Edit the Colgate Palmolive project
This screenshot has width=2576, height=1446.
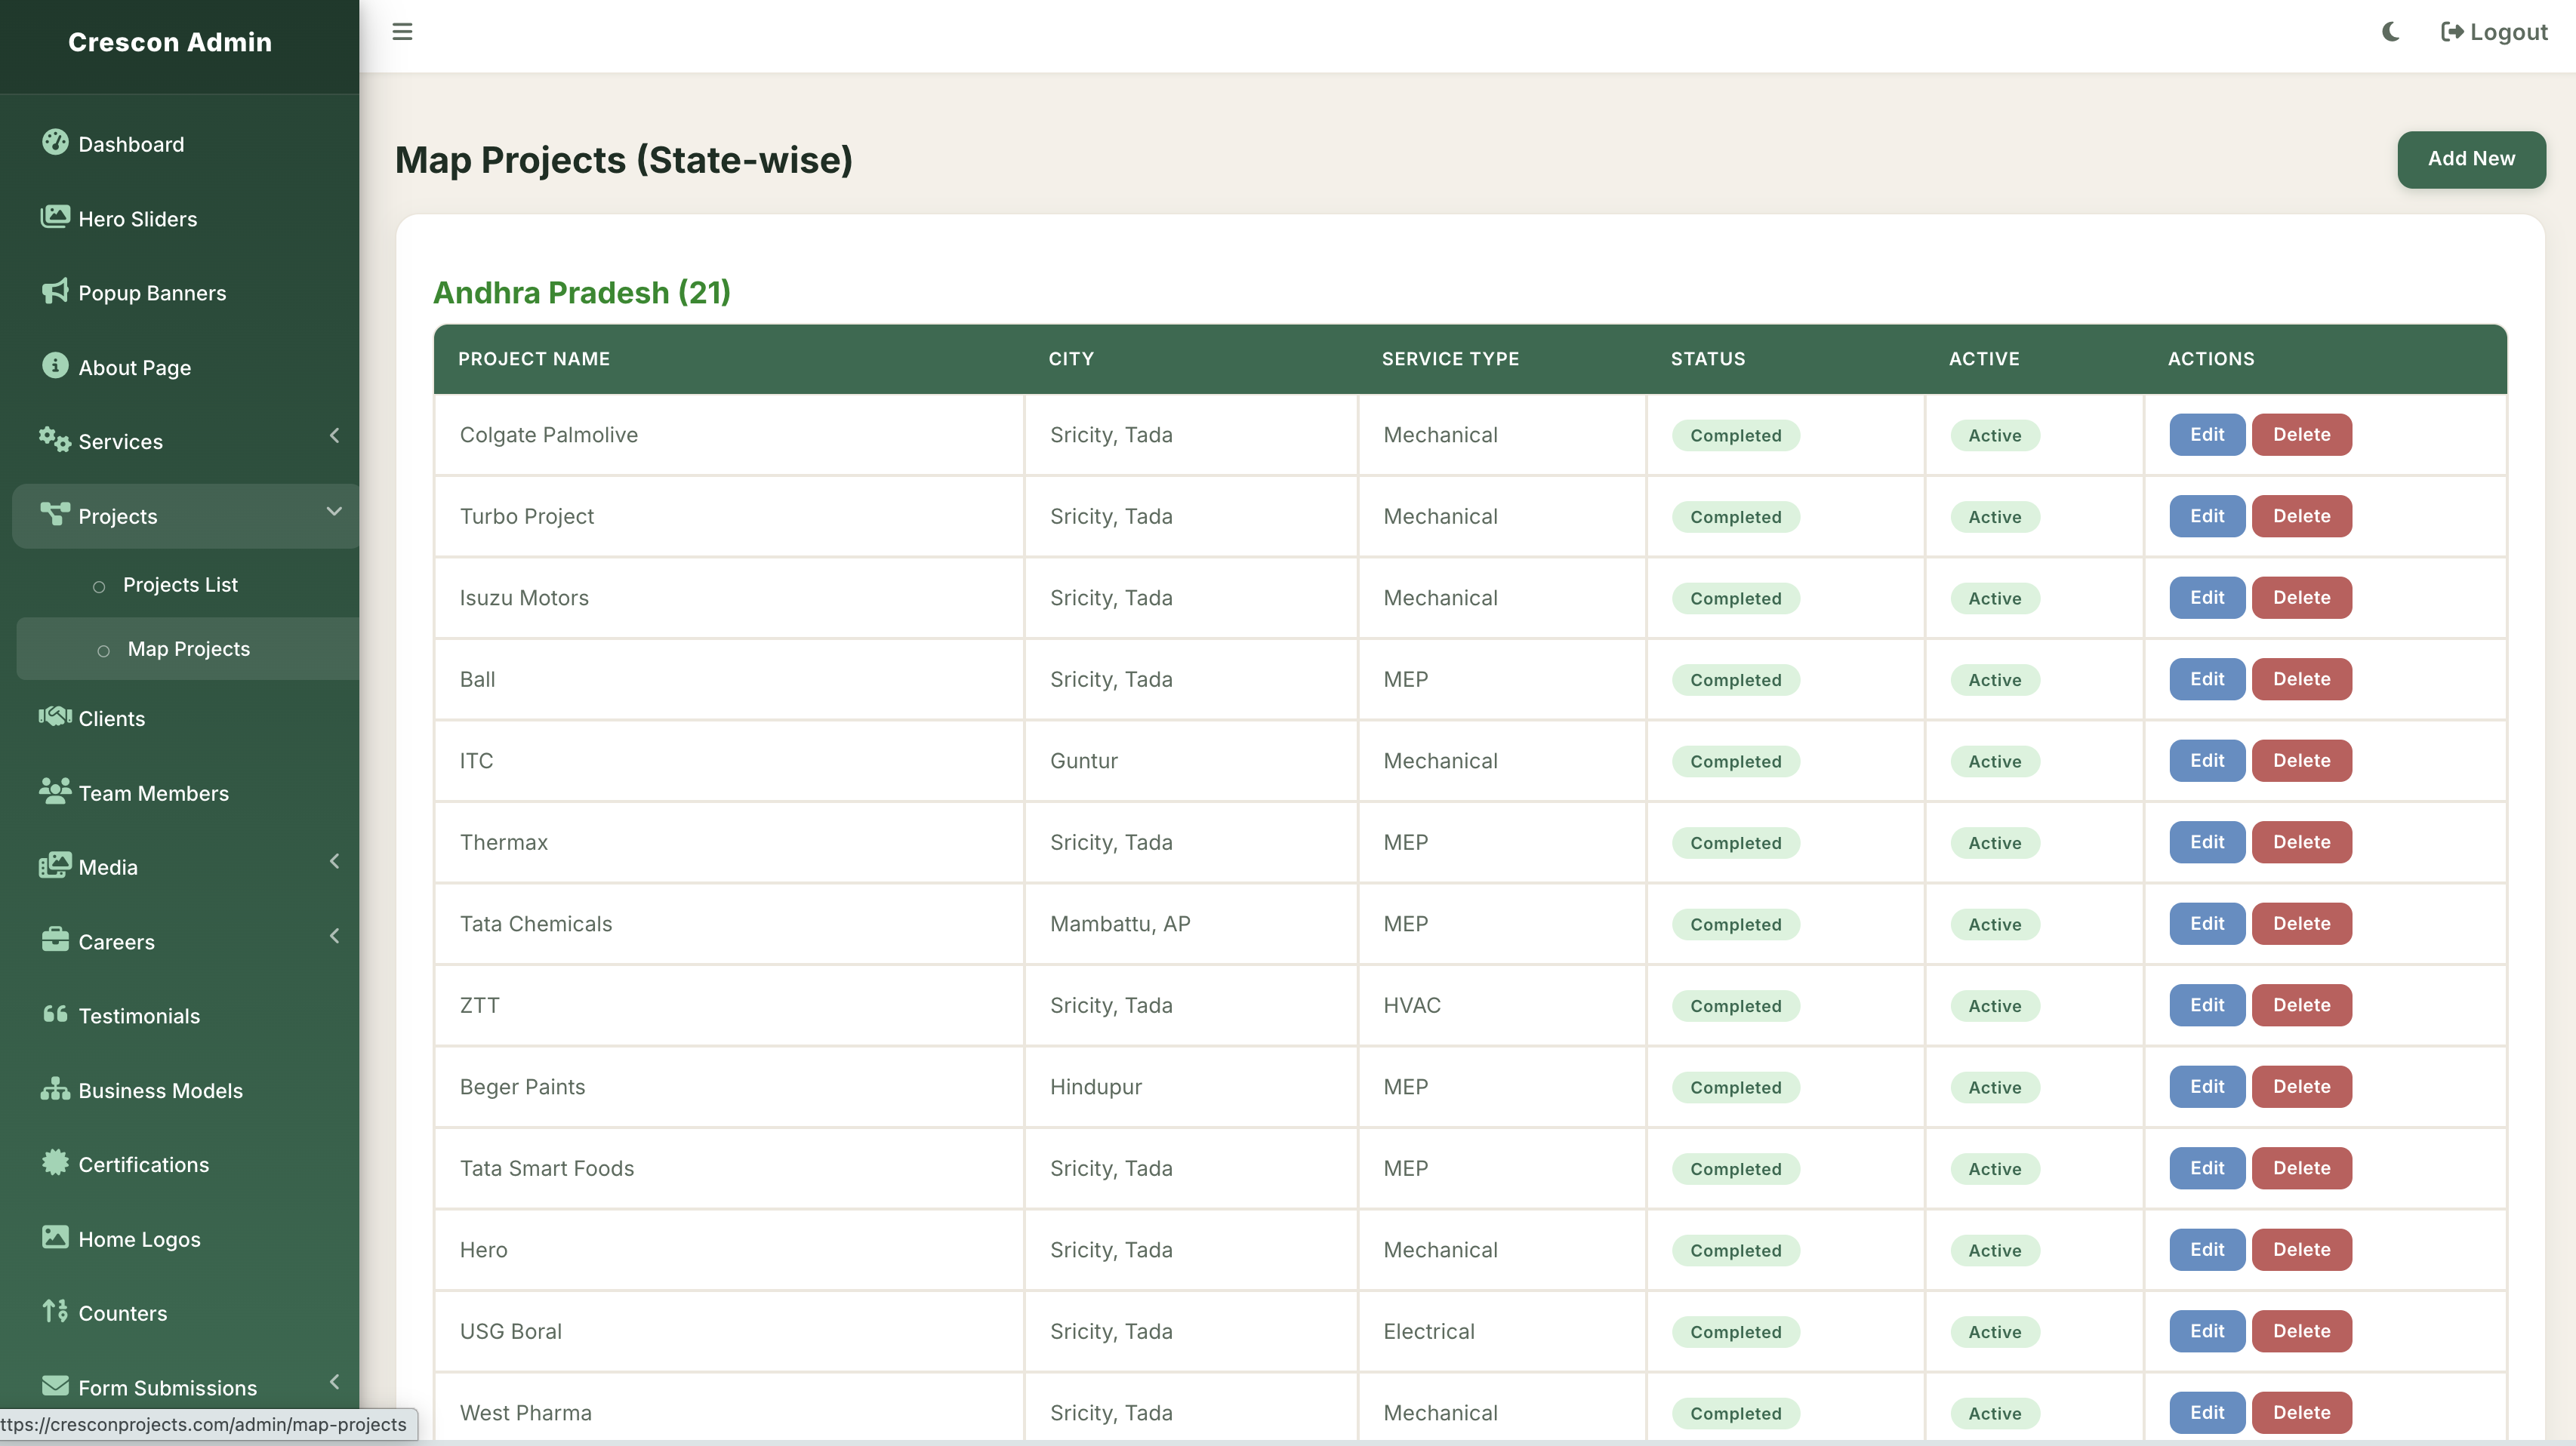click(2207, 435)
